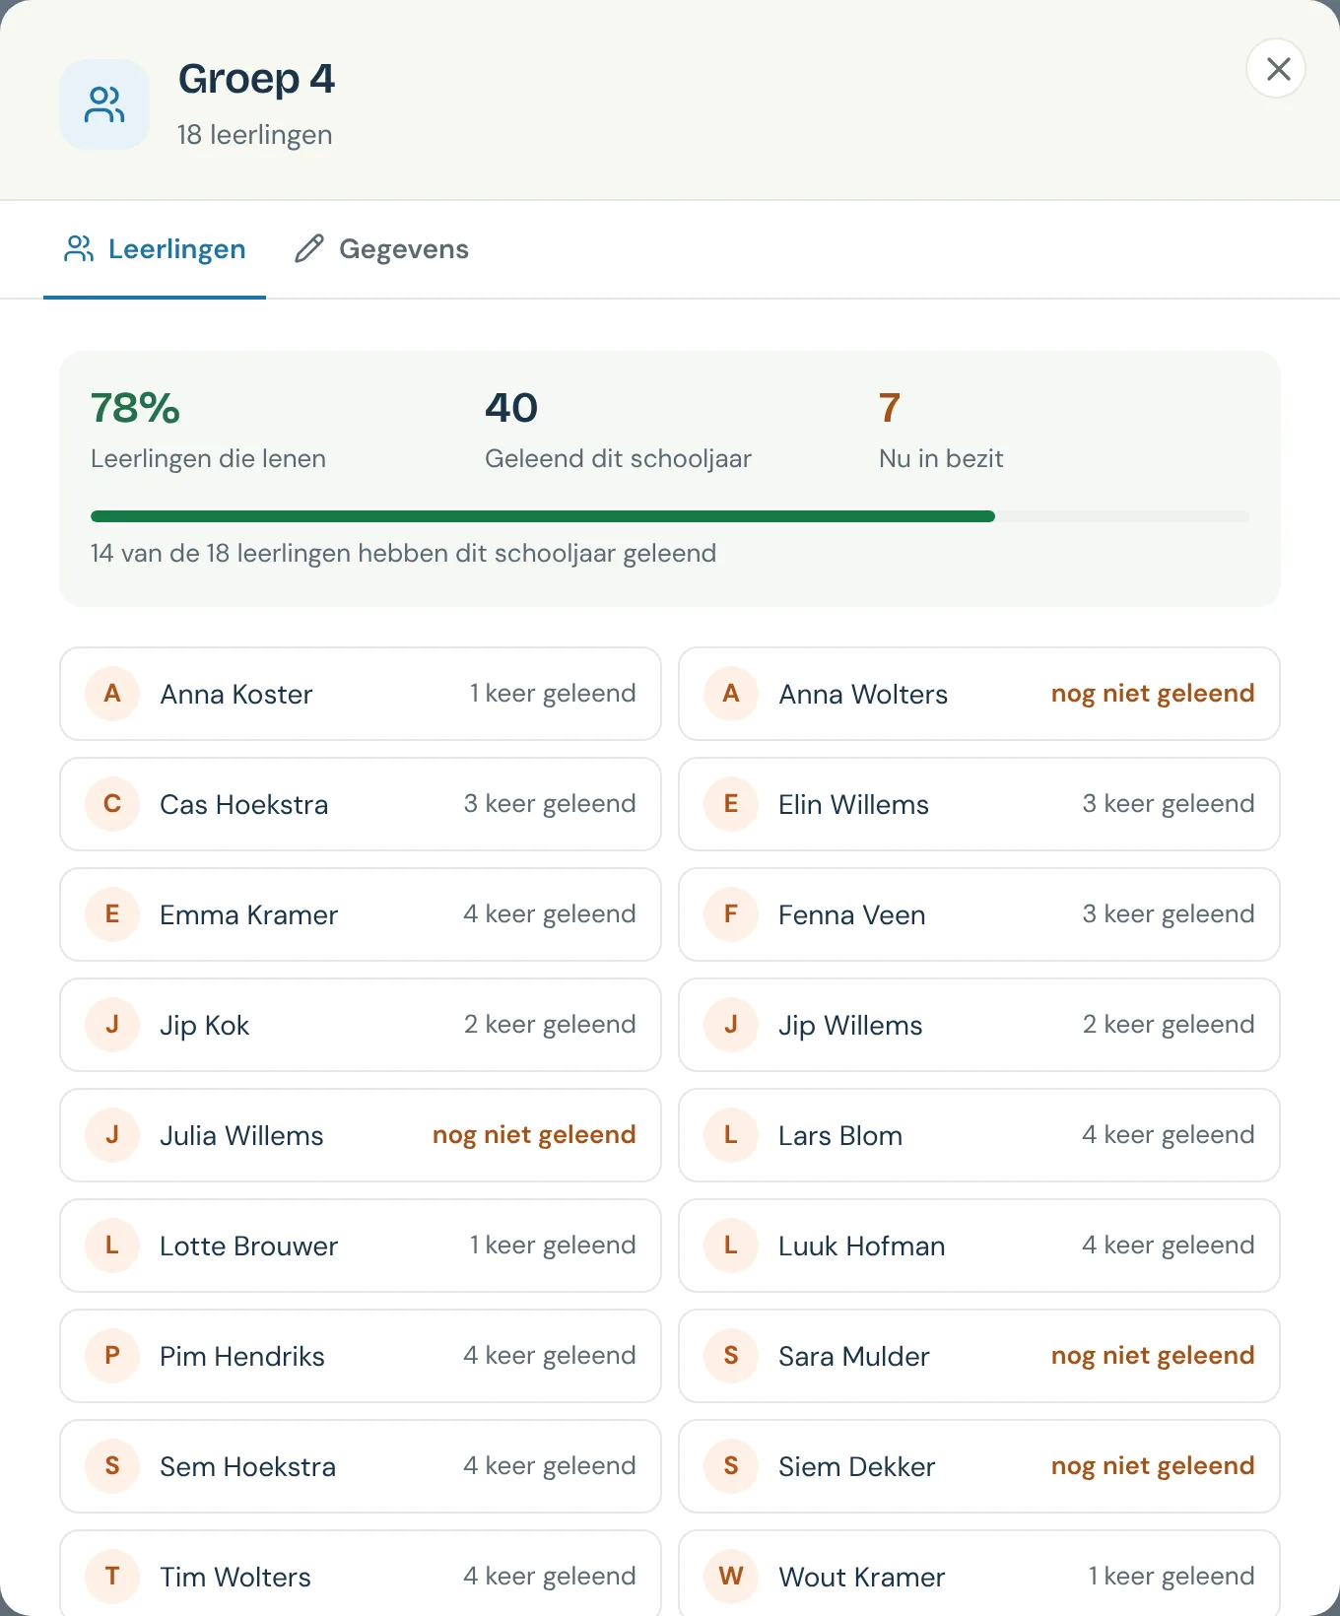Click Wout Kramer's avatar letter W
The width and height of the screenshot is (1340, 1616).
coord(731,1577)
